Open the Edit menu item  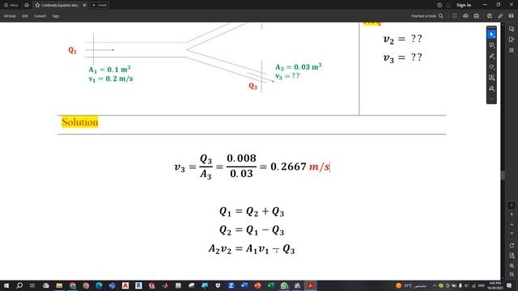click(x=25, y=16)
